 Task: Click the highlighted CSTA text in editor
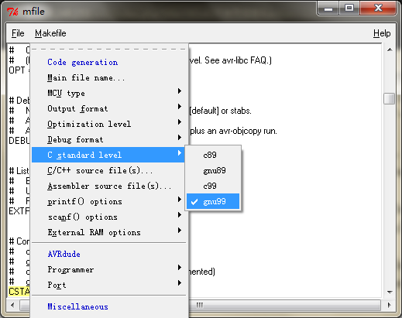click(x=19, y=292)
